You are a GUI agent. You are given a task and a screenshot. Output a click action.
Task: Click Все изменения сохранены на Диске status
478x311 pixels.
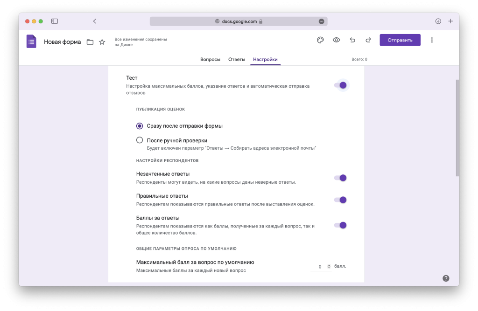click(141, 41)
